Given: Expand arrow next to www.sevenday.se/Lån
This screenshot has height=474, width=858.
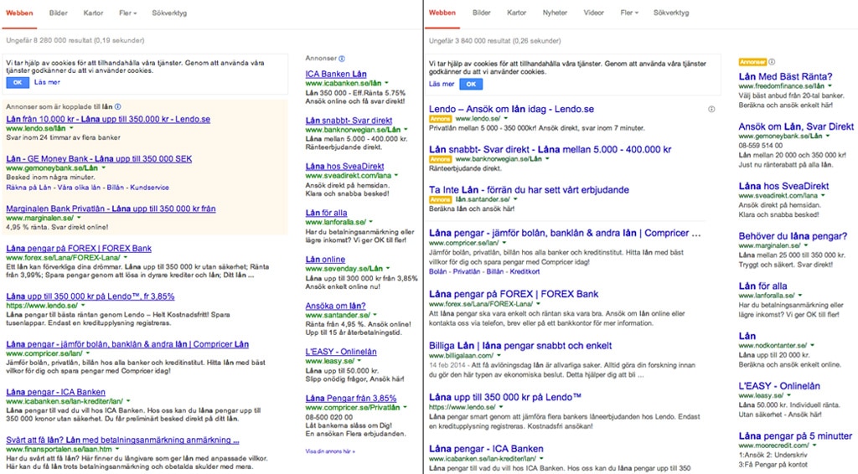Looking at the screenshot, I should [389, 269].
